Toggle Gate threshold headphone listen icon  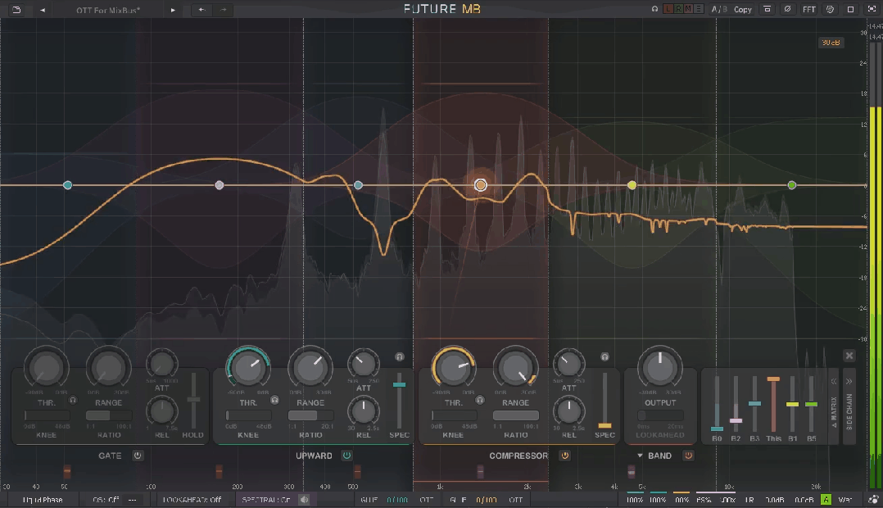coord(73,401)
